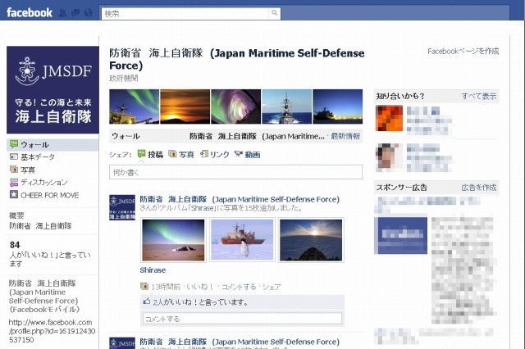This screenshot has width=525, height=349.
Task: Click the 何か書く status input box
Action: point(235,172)
